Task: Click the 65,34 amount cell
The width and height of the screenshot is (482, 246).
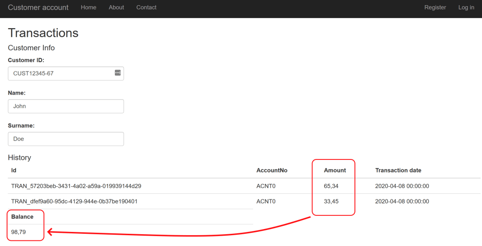Action: tap(331, 186)
